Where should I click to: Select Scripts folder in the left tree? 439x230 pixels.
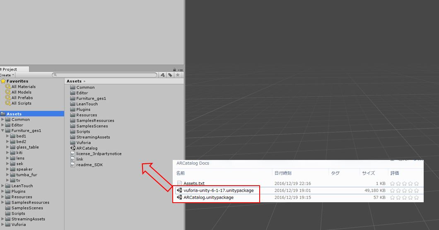[x=15, y=213]
